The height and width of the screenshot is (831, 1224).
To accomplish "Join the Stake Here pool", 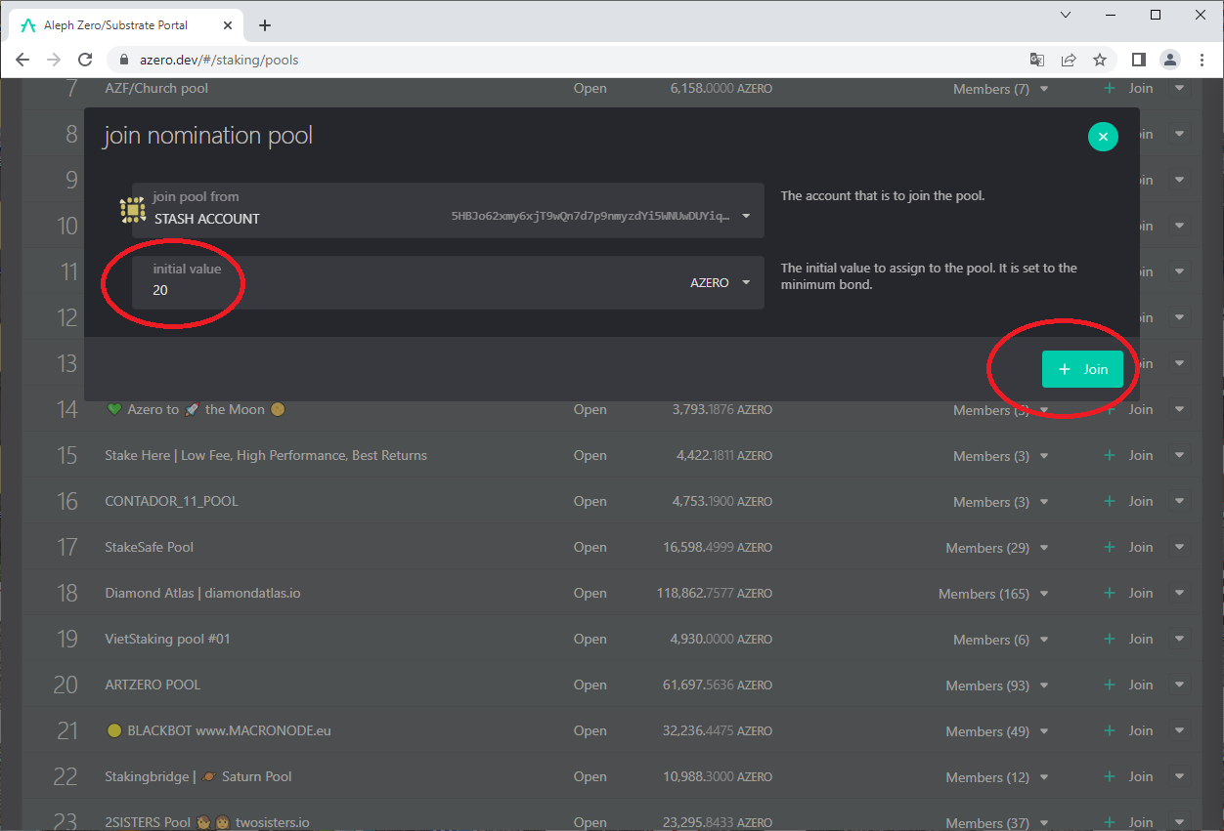I will 1129,455.
